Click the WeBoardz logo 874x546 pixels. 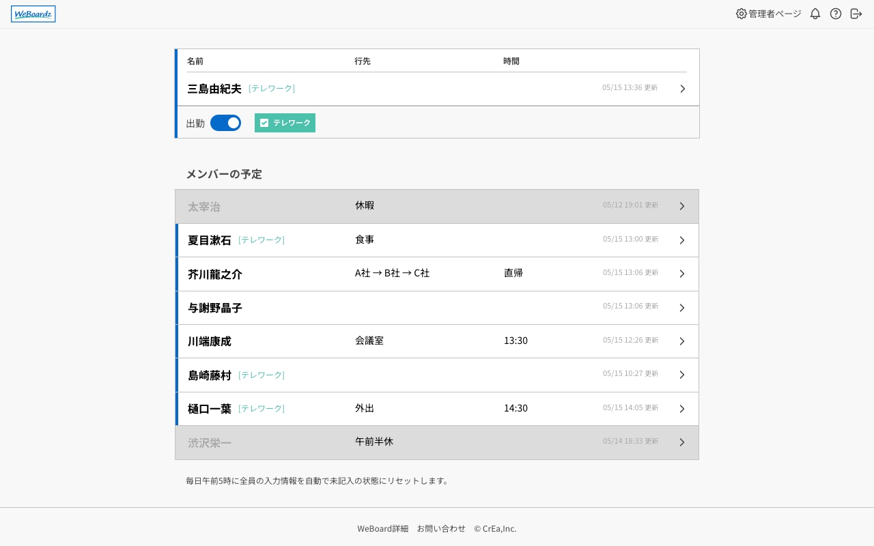pyautogui.click(x=33, y=14)
